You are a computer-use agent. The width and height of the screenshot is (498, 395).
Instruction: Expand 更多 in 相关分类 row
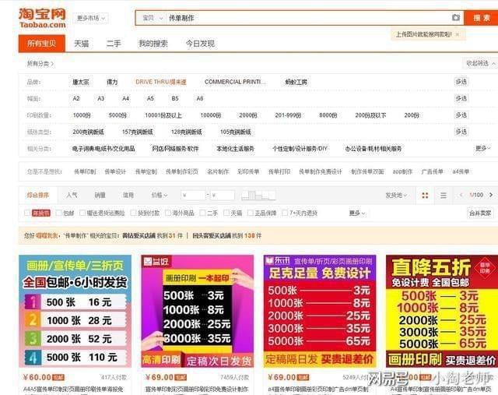[x=482, y=148]
